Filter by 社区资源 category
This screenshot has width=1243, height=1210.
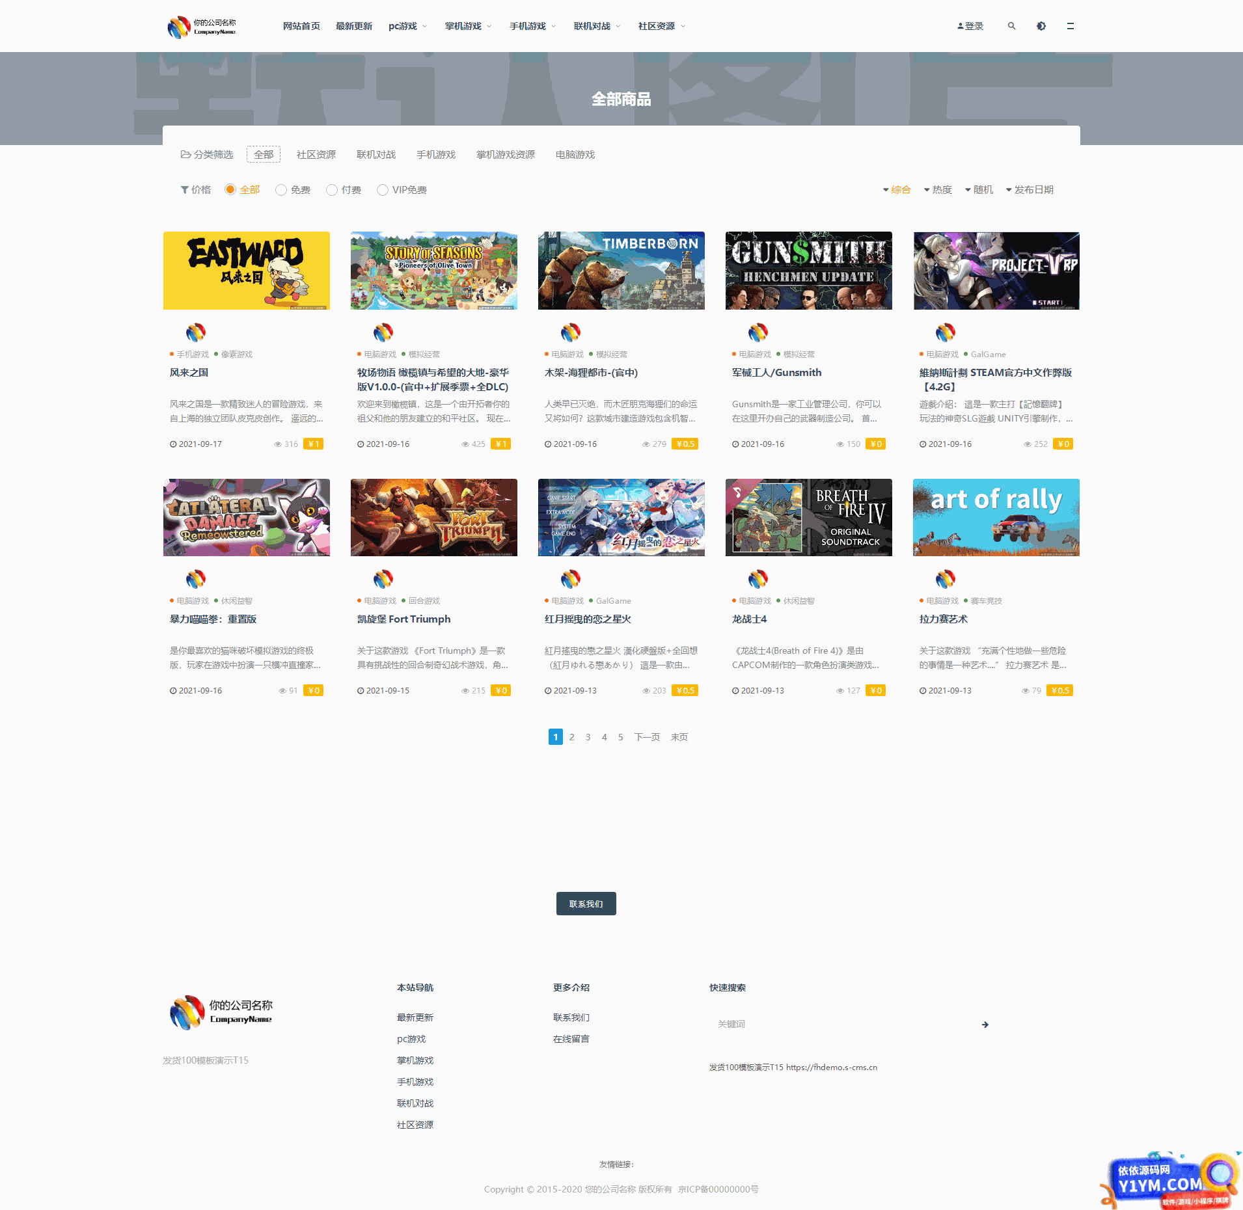pos(316,155)
